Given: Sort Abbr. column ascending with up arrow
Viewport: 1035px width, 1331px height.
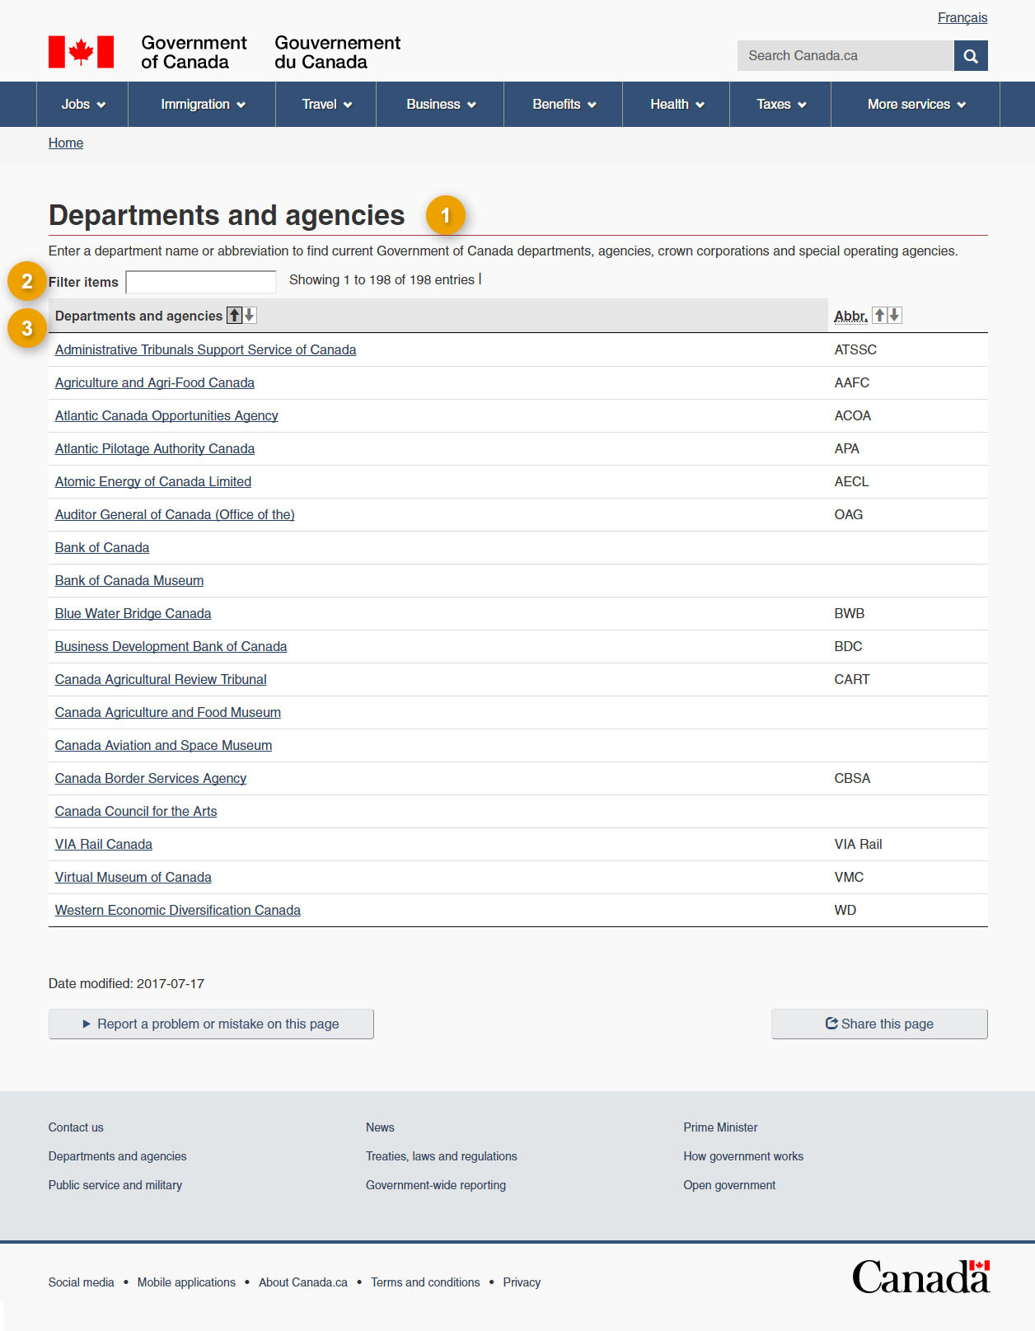Looking at the screenshot, I should click(x=879, y=316).
